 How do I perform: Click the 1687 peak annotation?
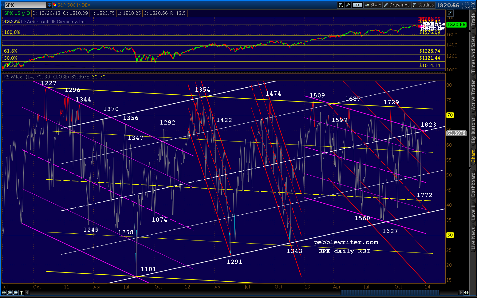click(353, 99)
